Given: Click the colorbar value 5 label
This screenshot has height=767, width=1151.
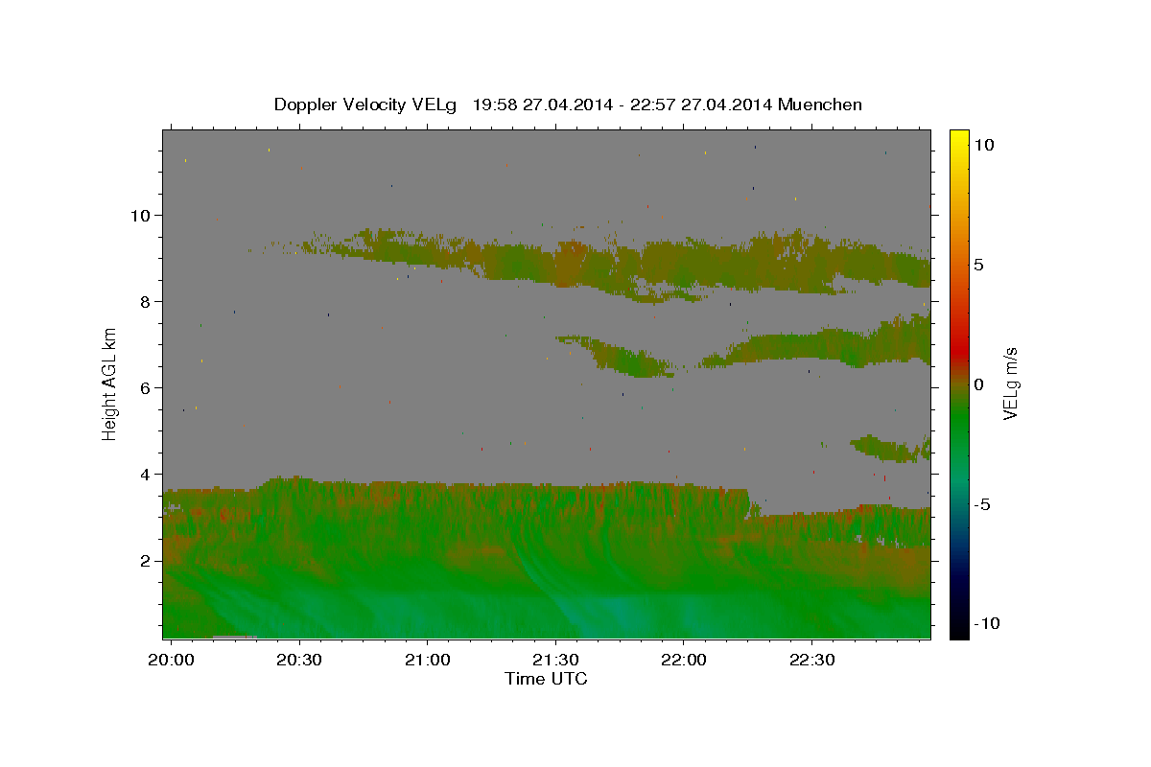Looking at the screenshot, I should pyautogui.click(x=978, y=264).
